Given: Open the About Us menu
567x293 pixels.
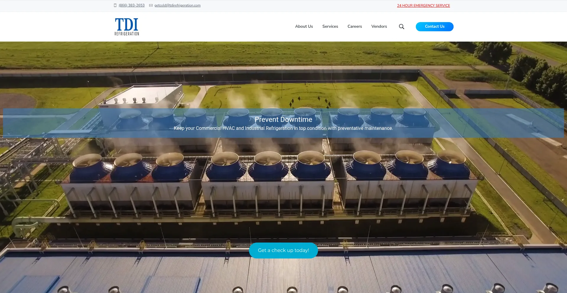Looking at the screenshot, I should [304, 27].
